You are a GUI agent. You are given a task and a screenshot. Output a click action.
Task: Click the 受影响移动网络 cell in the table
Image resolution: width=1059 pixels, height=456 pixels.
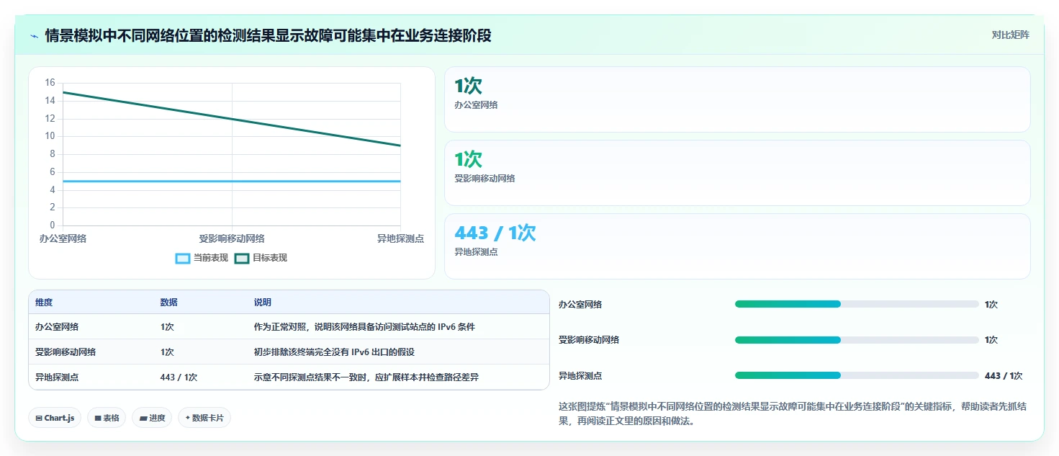(x=66, y=352)
